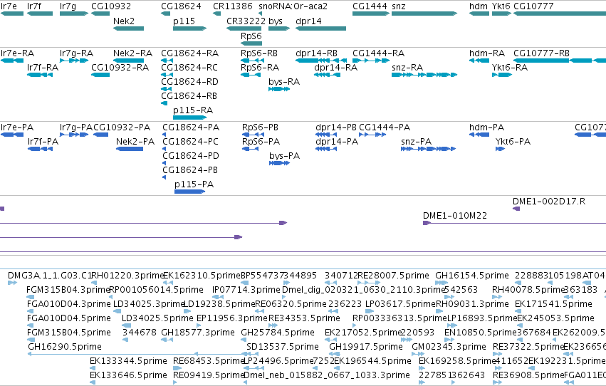Click the dpr14-RB transcript label
The width and height of the screenshot is (606, 386).
click(316, 53)
